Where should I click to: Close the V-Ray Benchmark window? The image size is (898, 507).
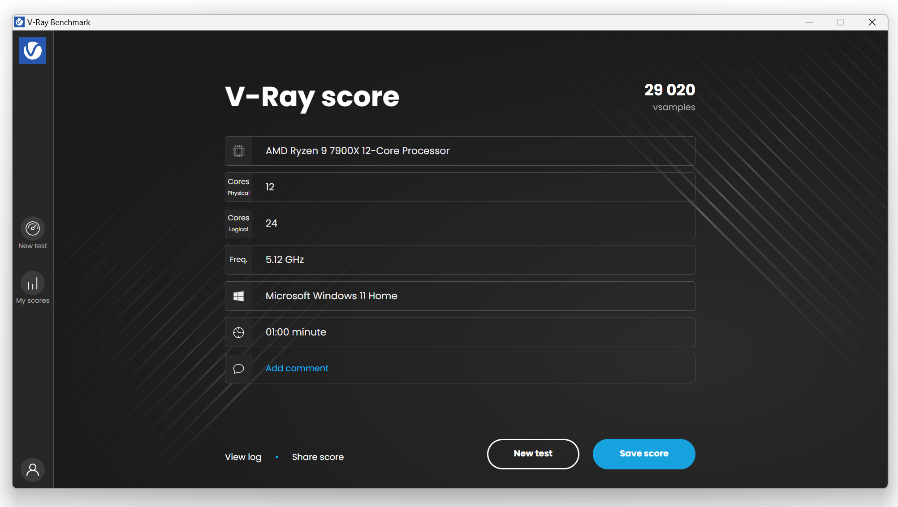tap(872, 22)
